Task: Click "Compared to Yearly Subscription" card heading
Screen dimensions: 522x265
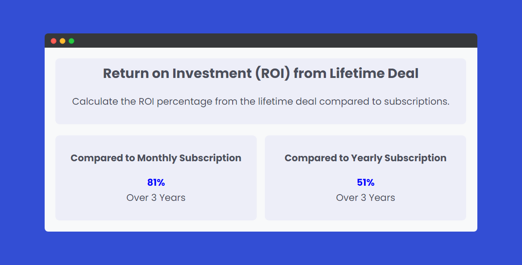Action: (x=366, y=158)
